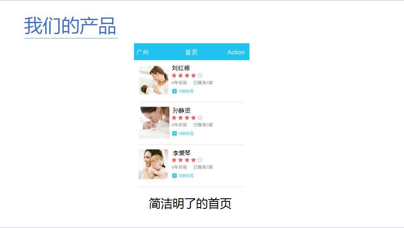This screenshot has height=228, width=404.
Task: Click the yen price icon for 刘红根
Action: pos(175,91)
